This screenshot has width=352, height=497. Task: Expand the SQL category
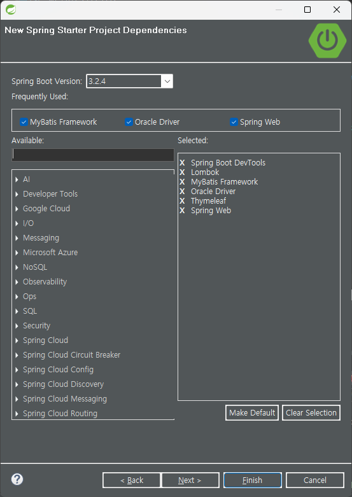[17, 311]
